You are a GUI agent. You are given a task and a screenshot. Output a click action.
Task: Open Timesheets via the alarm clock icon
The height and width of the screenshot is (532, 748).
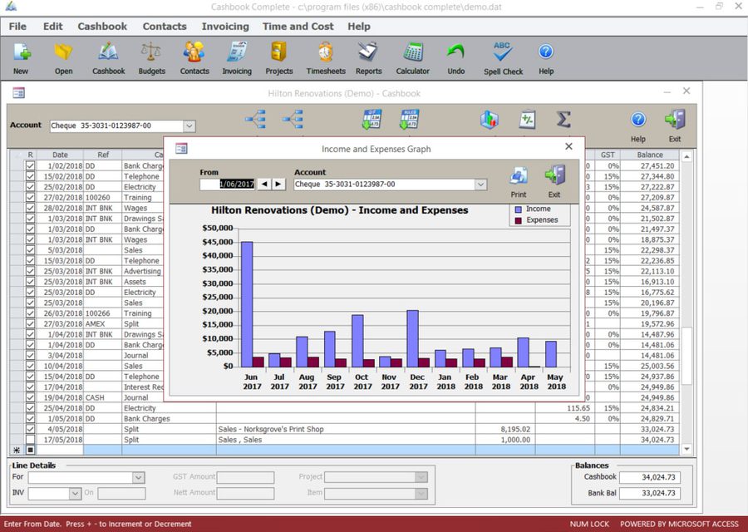pos(326,52)
